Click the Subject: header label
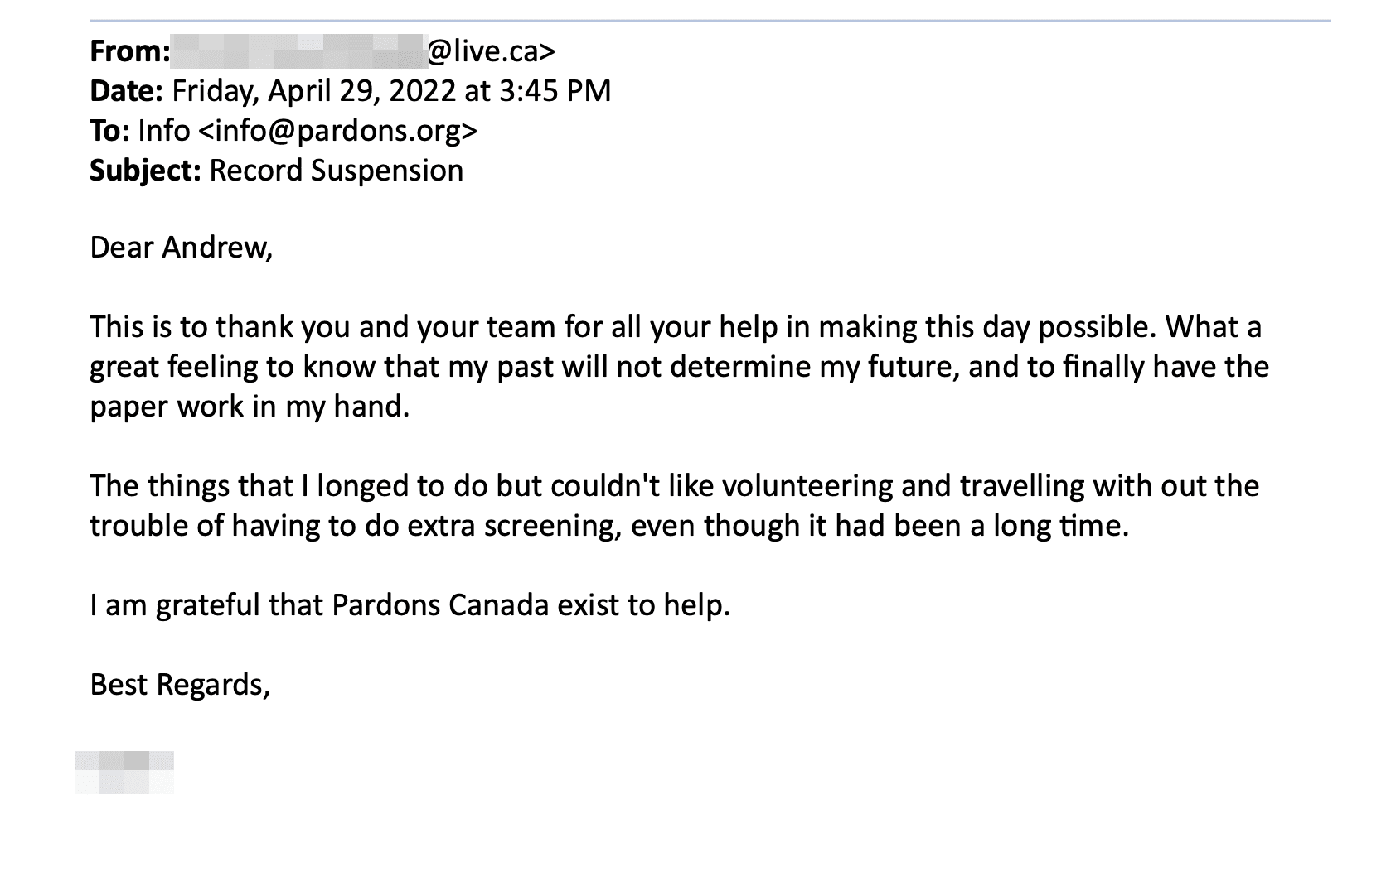This screenshot has height=891, width=1391. pyautogui.click(x=145, y=171)
